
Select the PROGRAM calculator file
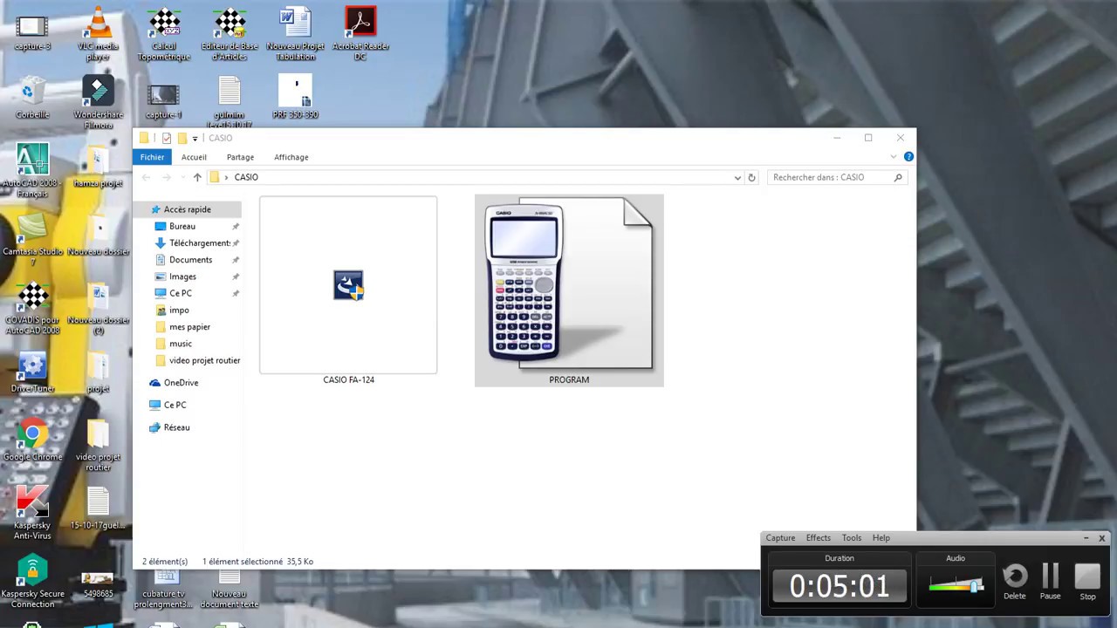coord(569,290)
